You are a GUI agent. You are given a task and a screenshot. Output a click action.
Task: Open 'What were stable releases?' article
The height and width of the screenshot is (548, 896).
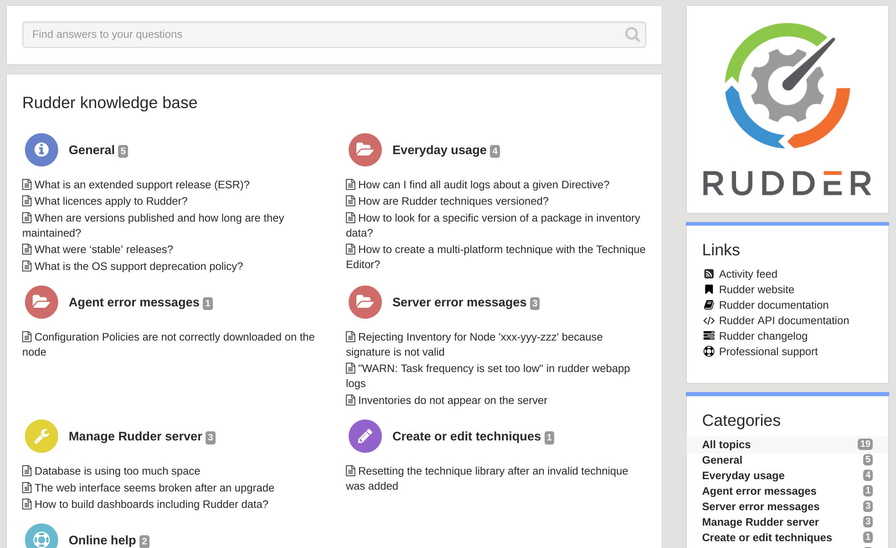104,249
